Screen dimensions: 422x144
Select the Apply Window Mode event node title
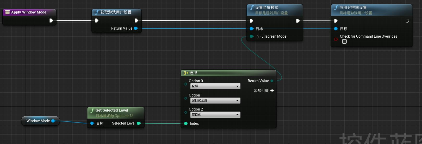point(29,12)
